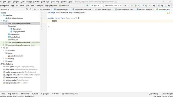173x97 pixels.
Task: Open the app run configuration dropdown
Action: coord(95,5)
